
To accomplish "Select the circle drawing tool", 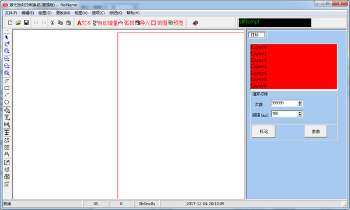I will 6,102.
